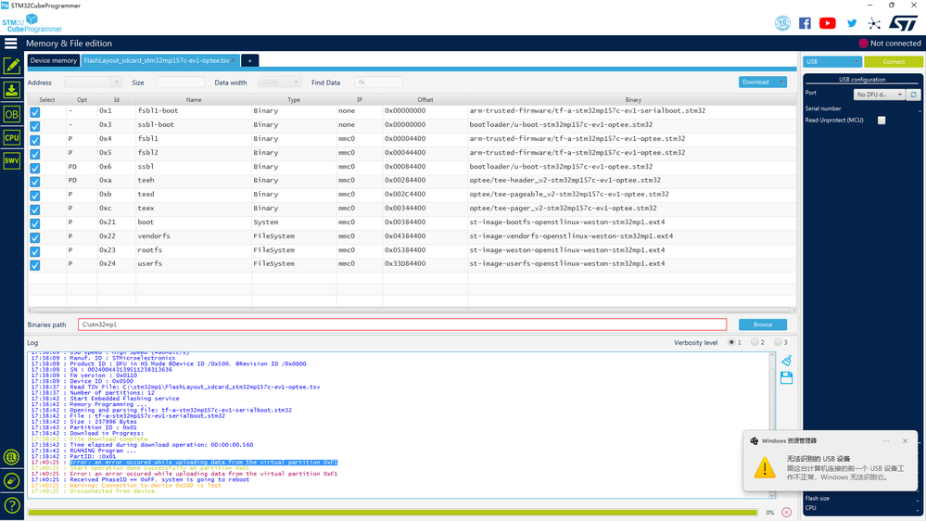Click the Browse button

[763, 324]
